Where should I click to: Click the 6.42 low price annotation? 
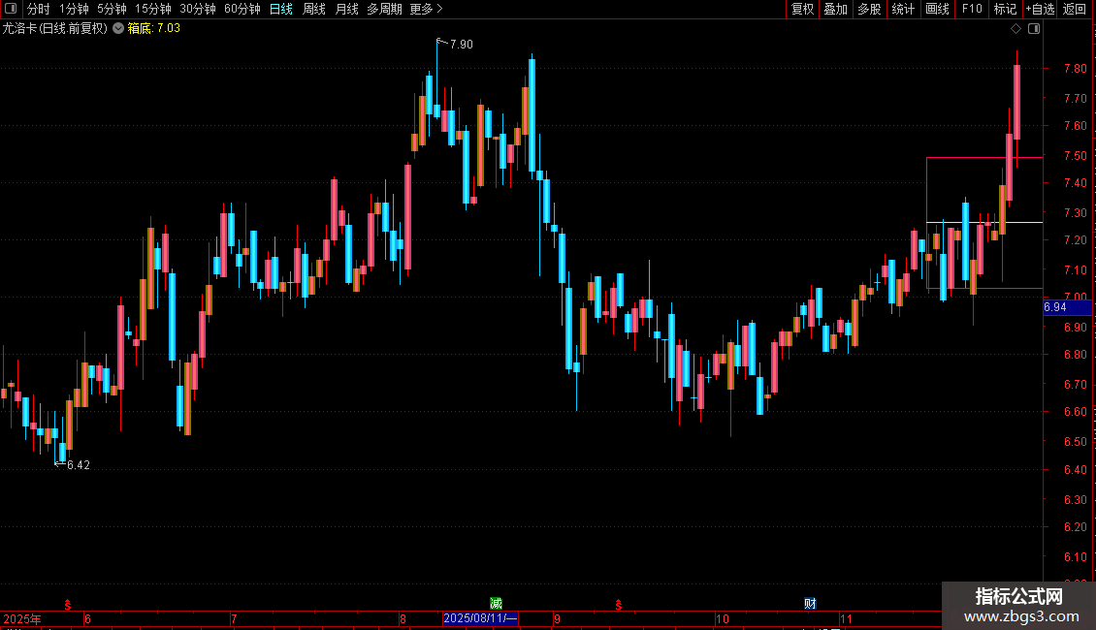pos(79,465)
